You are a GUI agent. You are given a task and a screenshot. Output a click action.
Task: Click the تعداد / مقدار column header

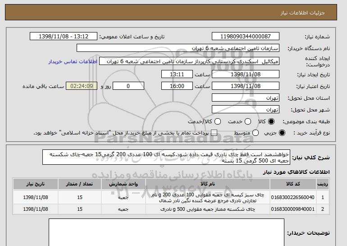[80, 184]
